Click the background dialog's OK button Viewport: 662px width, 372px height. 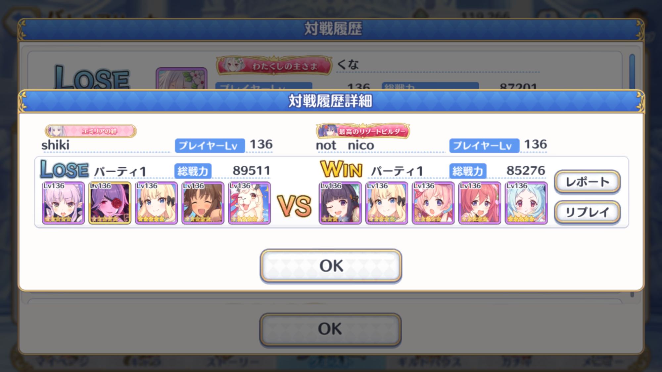pos(330,329)
